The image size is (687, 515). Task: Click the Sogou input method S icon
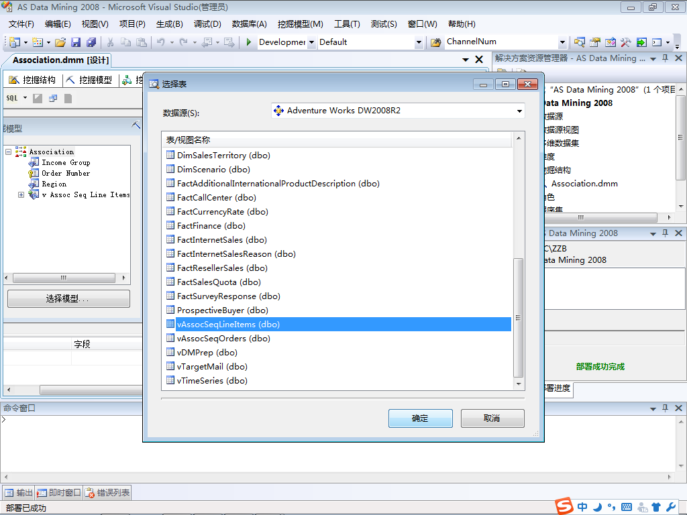tap(565, 506)
